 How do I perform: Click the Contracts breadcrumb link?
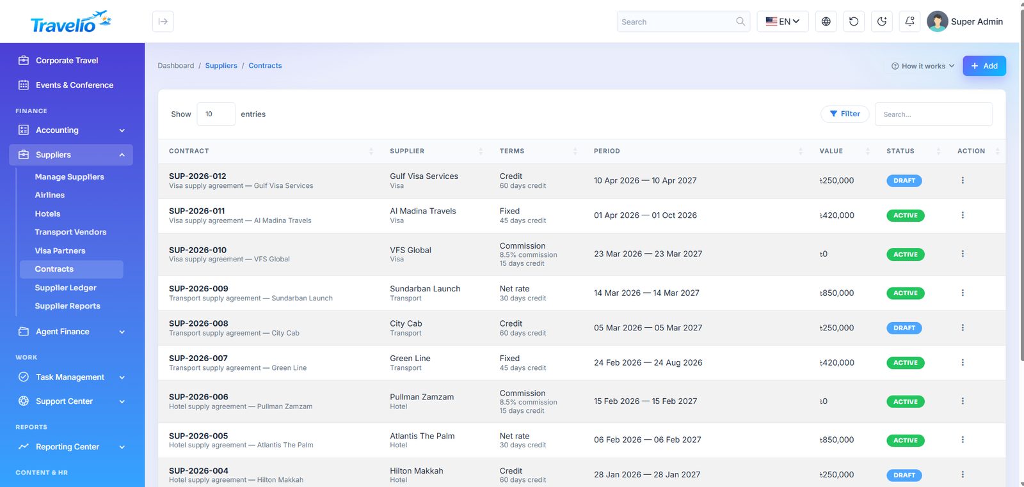point(265,66)
